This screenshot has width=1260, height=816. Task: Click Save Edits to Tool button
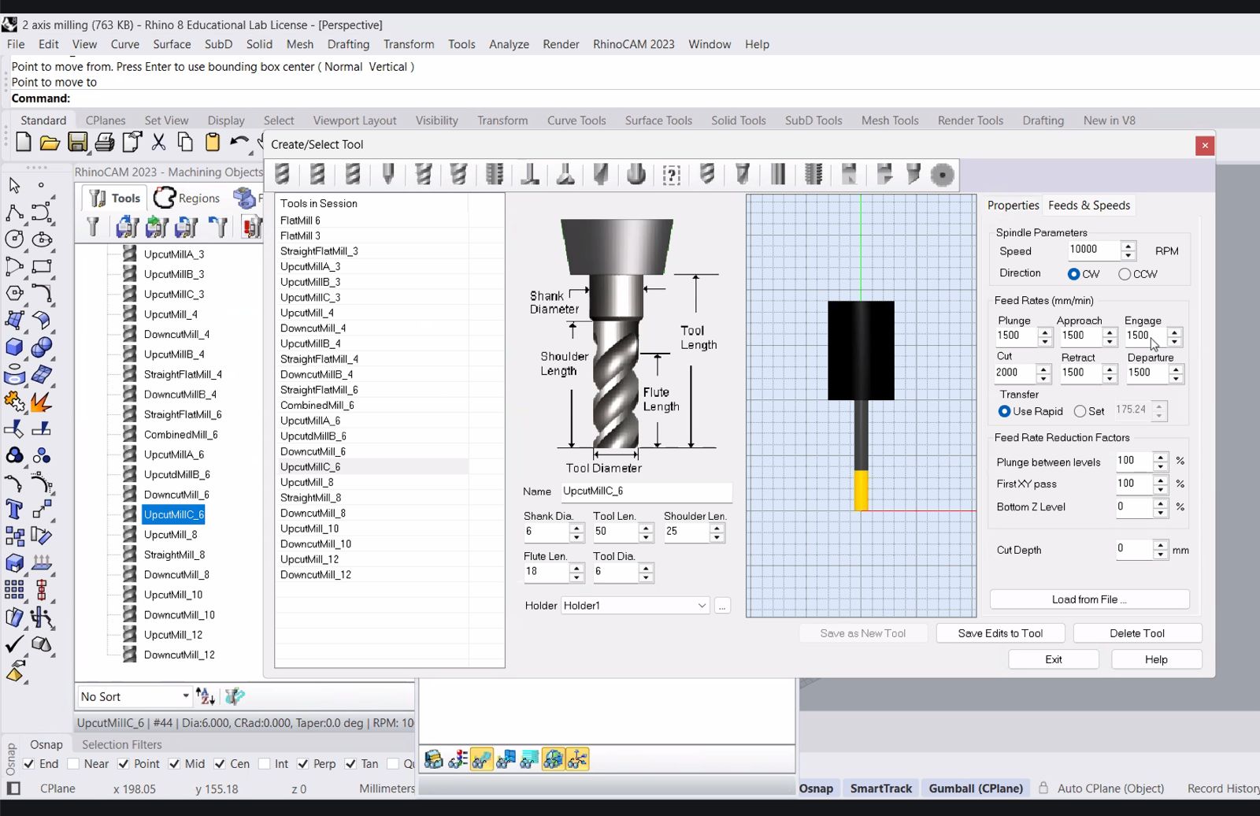pyautogui.click(x=1000, y=633)
